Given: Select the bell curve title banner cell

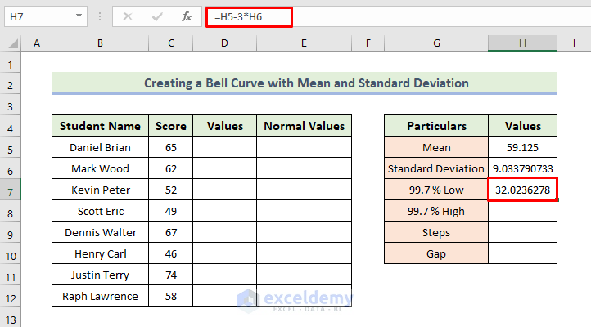Looking at the screenshot, I should pos(304,83).
